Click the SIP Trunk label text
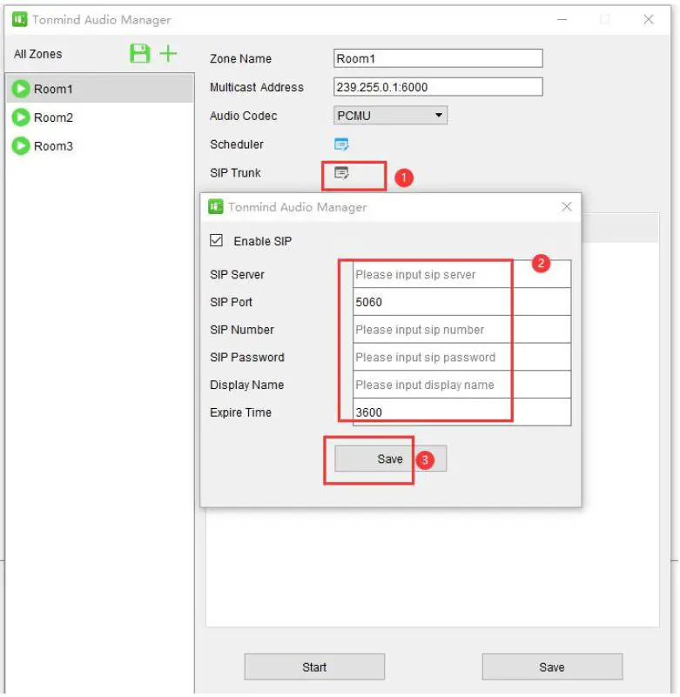 pyautogui.click(x=235, y=173)
